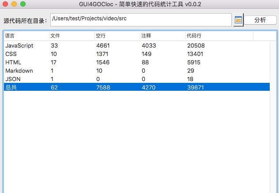Click JavaScript comments value 4033

tap(149, 46)
